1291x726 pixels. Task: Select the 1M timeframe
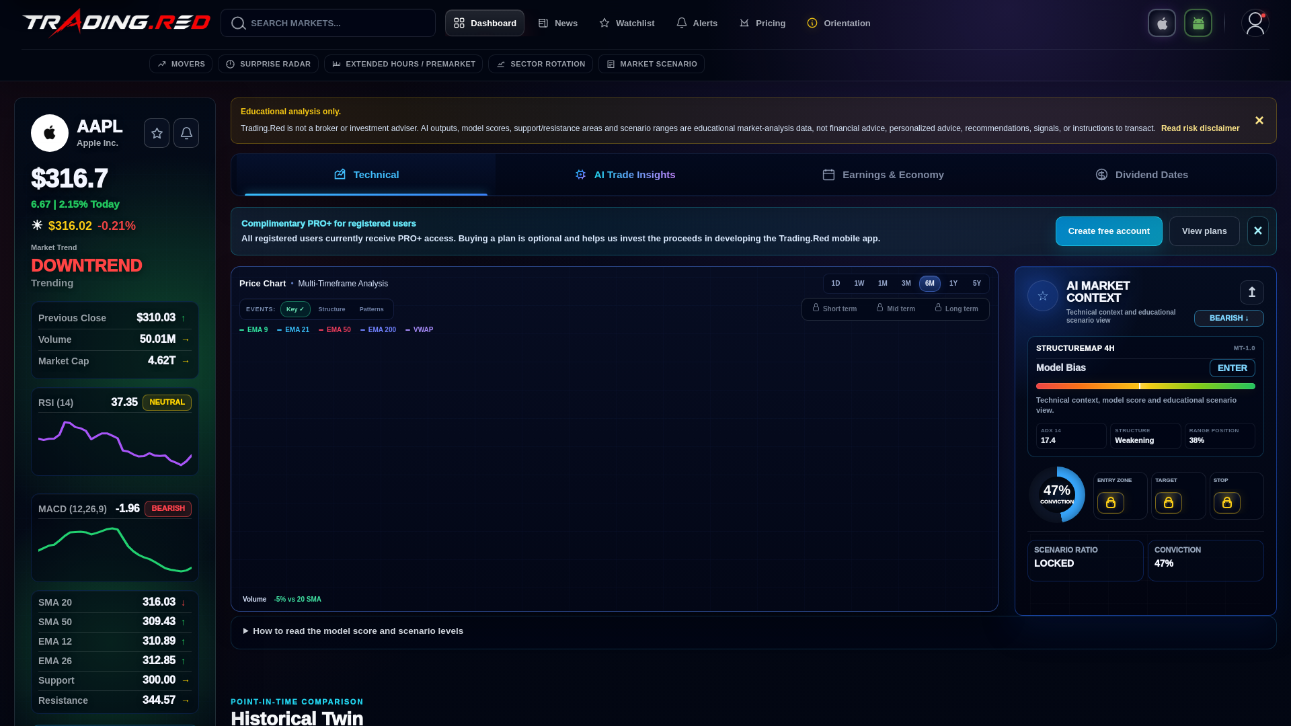(883, 284)
